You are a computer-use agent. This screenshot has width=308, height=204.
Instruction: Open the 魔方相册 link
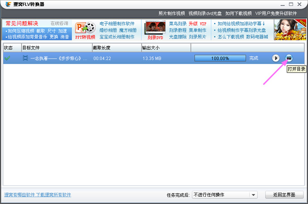[x=128, y=30]
